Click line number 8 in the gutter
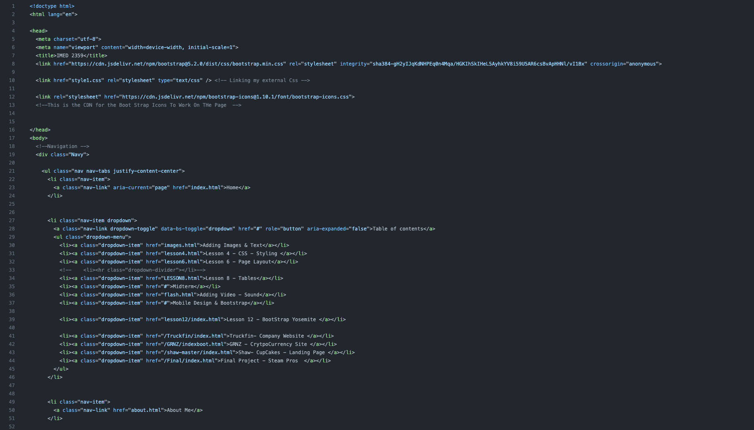The image size is (754, 430). point(13,64)
